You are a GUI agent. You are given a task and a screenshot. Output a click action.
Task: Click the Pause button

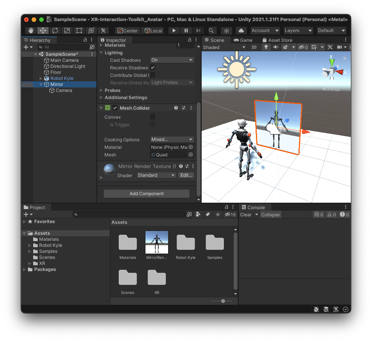click(x=186, y=31)
